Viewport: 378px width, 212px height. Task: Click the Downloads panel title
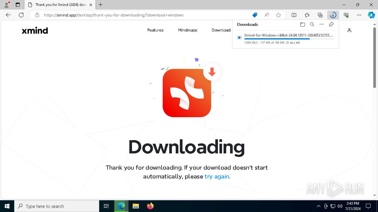(247, 24)
